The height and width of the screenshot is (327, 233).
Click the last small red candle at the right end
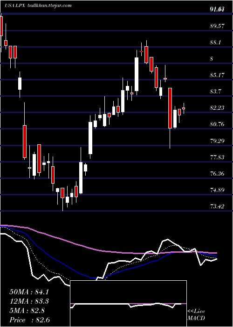[x=184, y=108]
